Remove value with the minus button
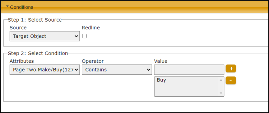Viewport: 269px width, 113px height. pyautogui.click(x=231, y=81)
